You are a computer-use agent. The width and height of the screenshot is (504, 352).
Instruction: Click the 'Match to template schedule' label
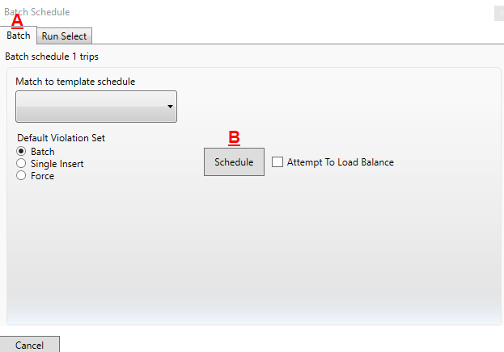click(75, 82)
